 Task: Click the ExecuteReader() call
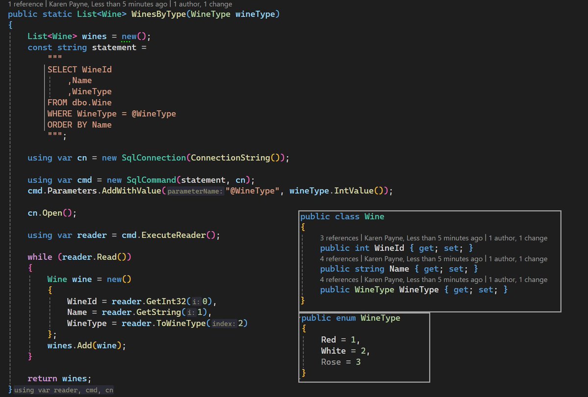click(x=178, y=235)
